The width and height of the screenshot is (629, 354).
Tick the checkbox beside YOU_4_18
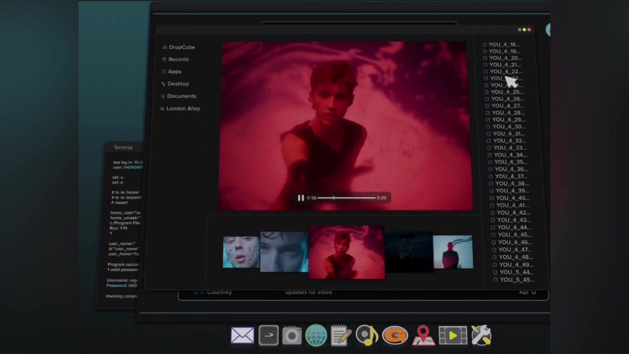pyautogui.click(x=485, y=45)
